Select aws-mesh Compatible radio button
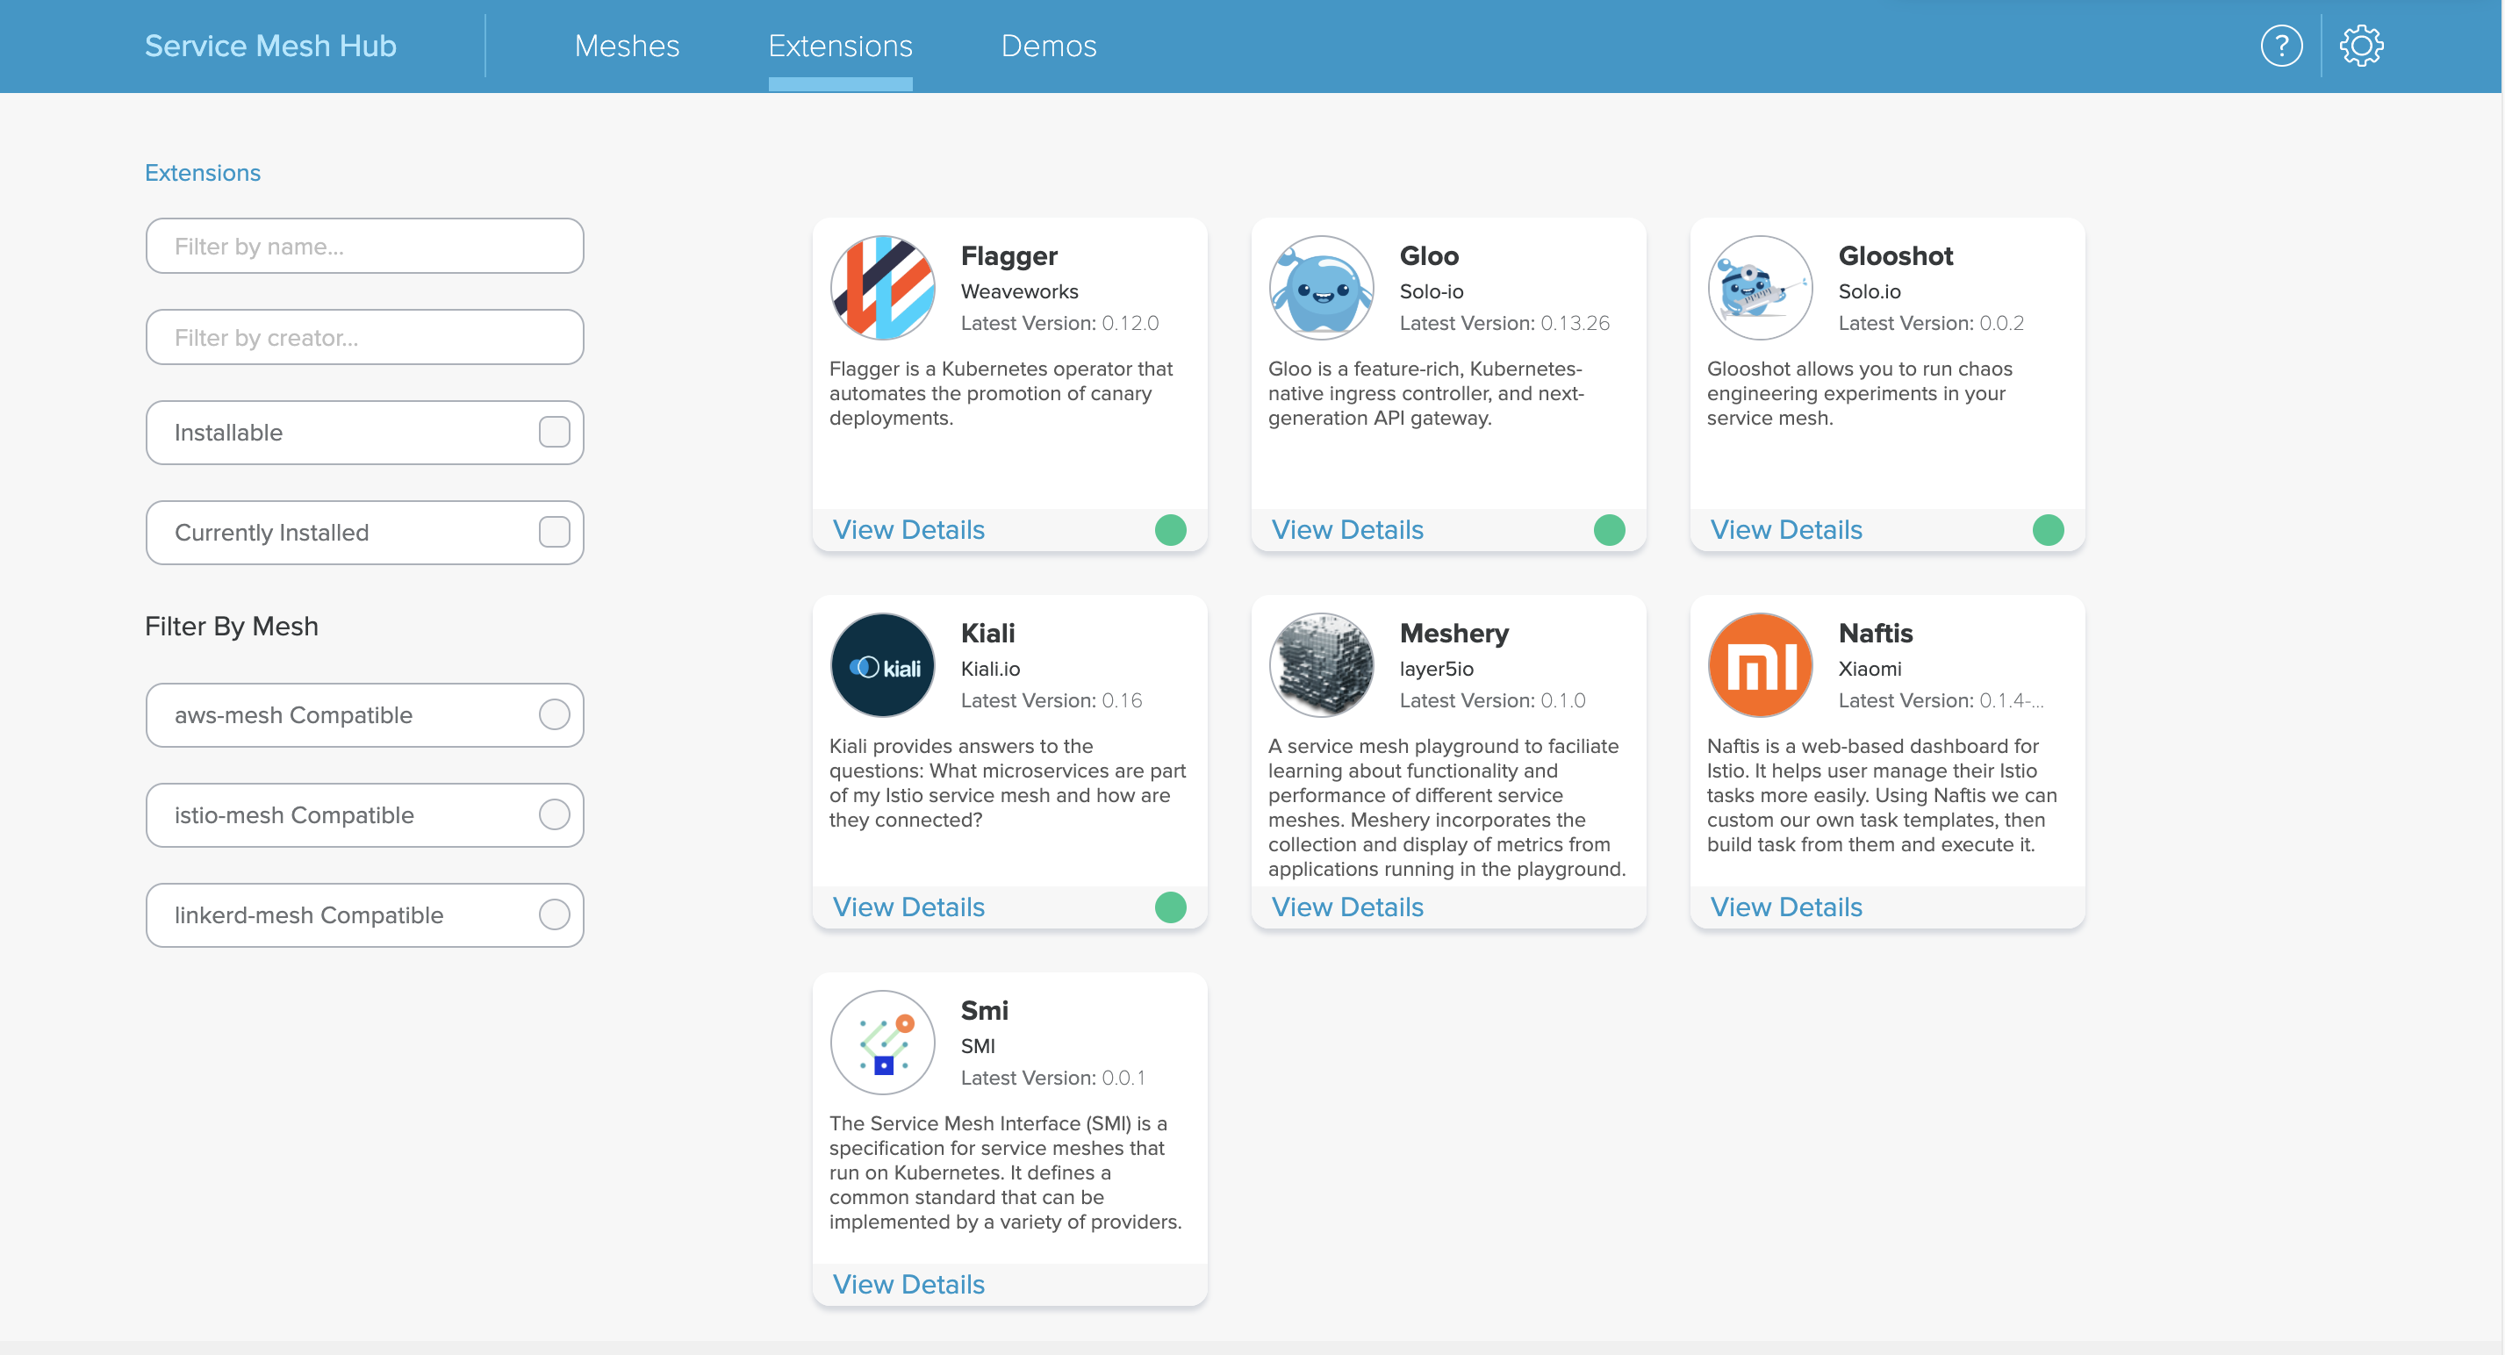Image resolution: width=2505 pixels, height=1355 pixels. click(x=555, y=714)
